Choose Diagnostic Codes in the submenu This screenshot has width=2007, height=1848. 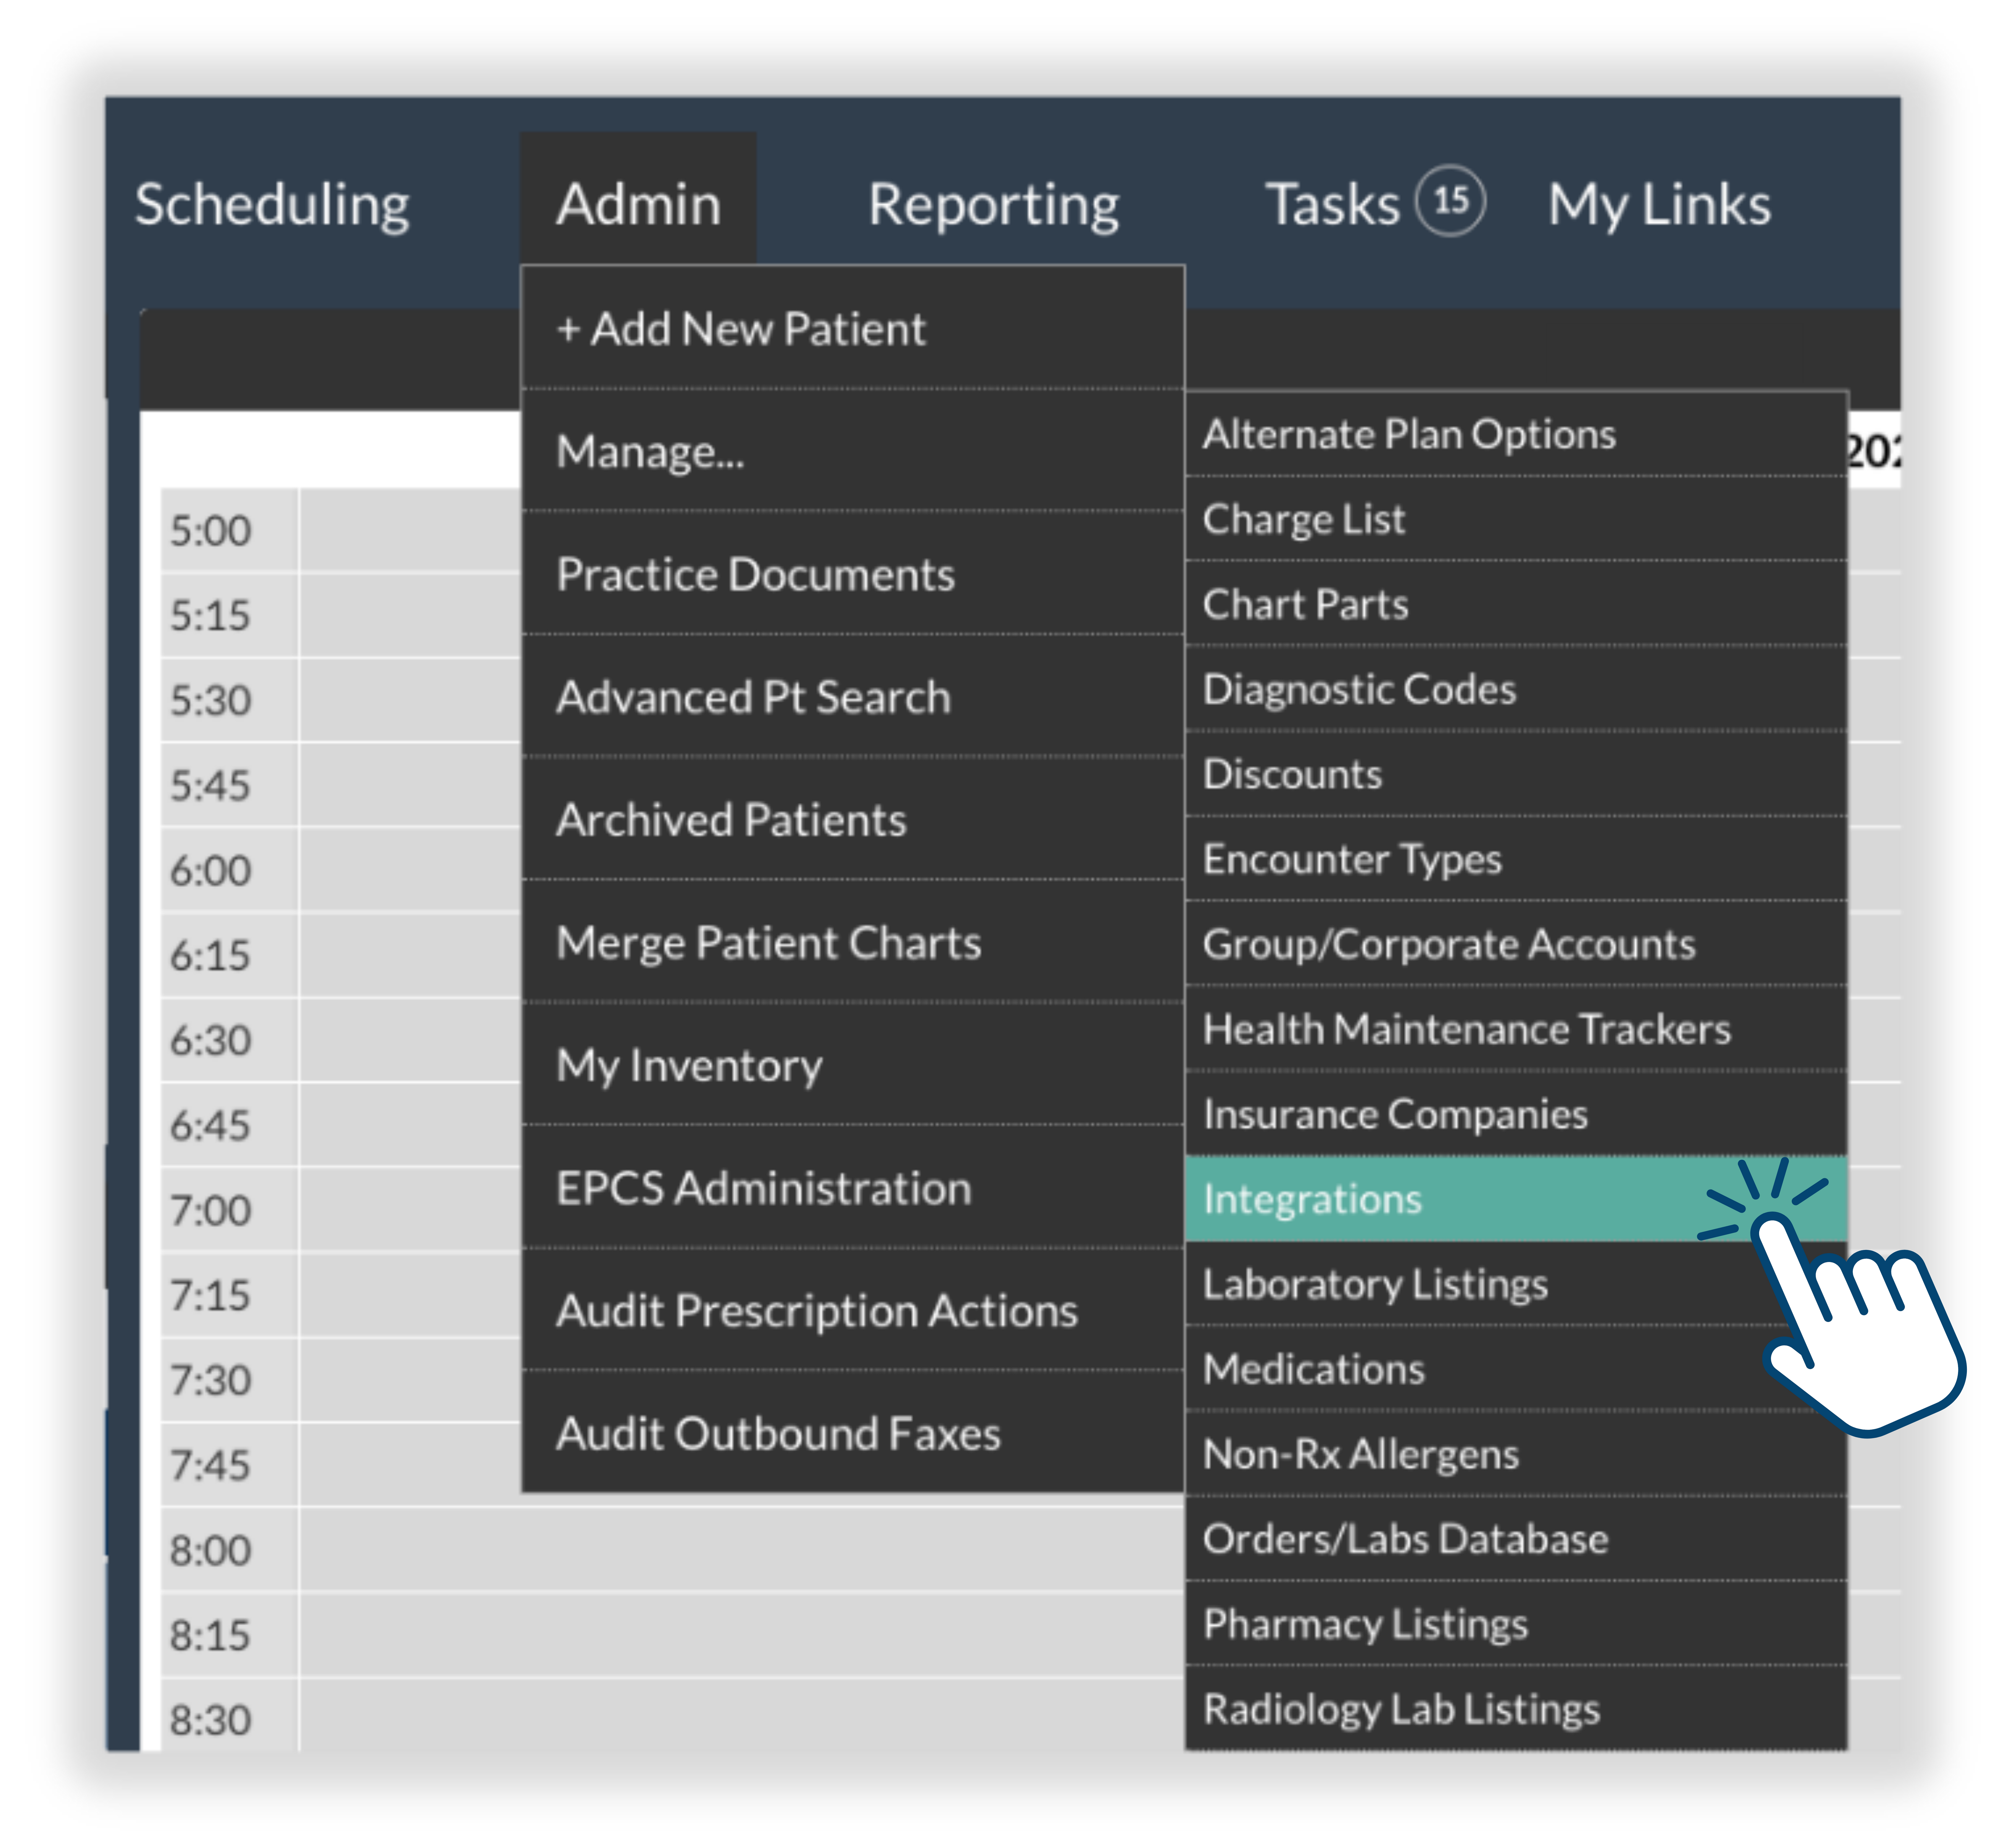1359,689
